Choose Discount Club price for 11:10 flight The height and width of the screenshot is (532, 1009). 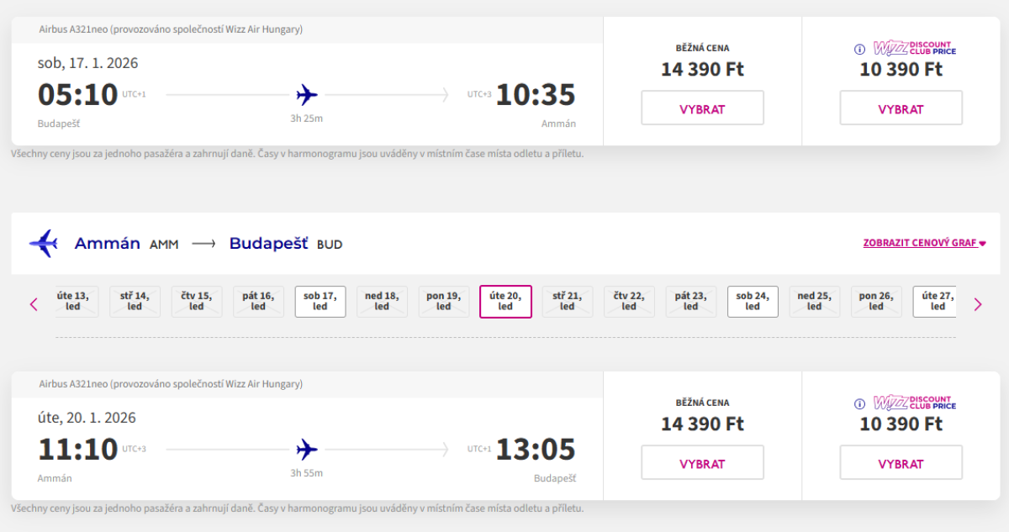click(x=901, y=463)
